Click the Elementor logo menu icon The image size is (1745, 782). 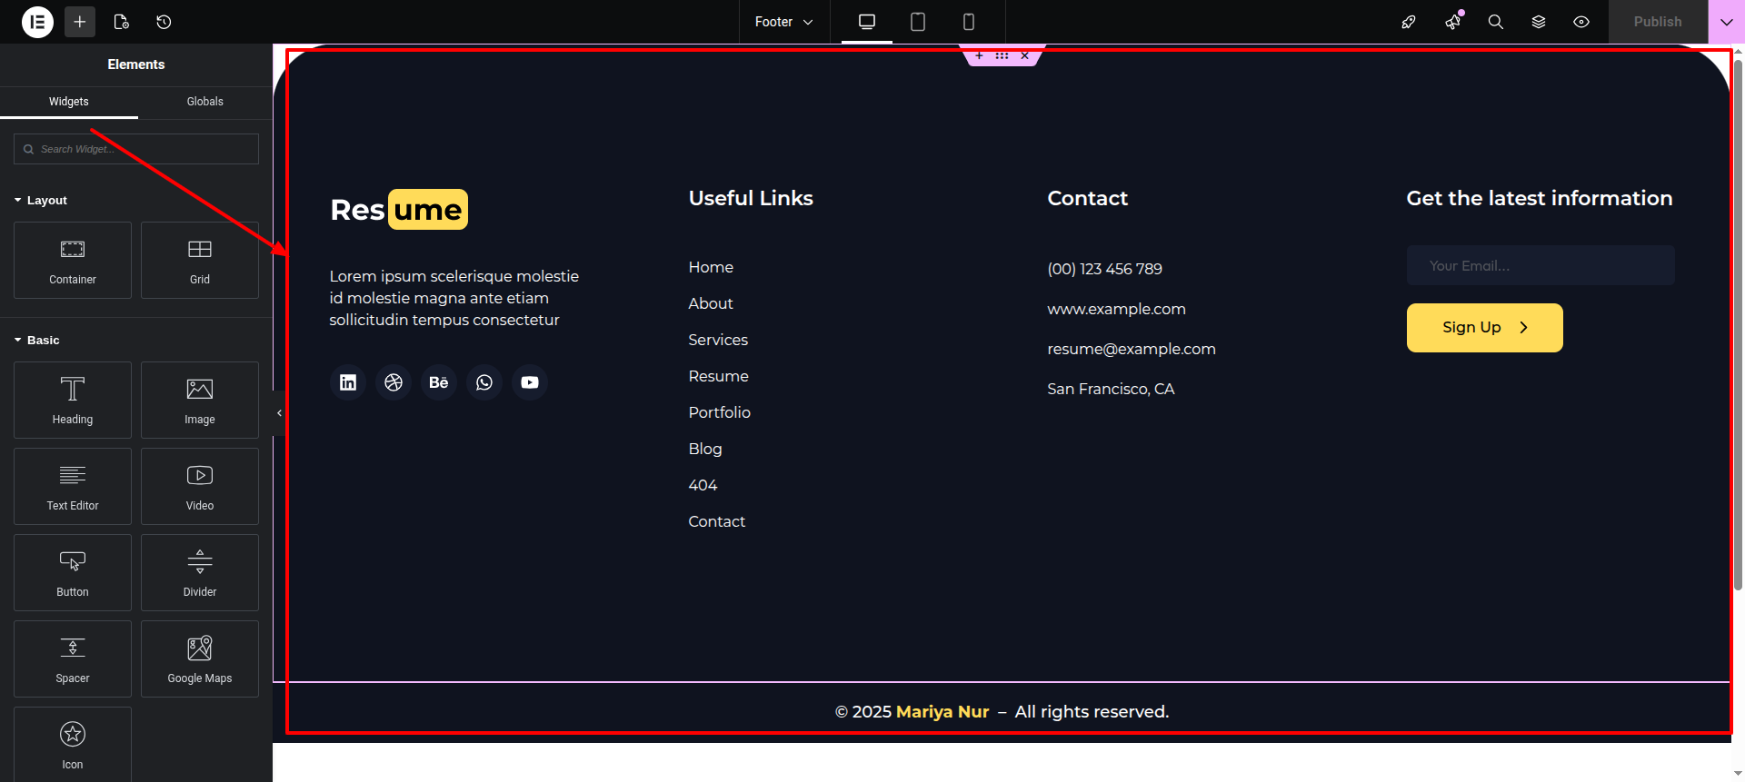[37, 22]
